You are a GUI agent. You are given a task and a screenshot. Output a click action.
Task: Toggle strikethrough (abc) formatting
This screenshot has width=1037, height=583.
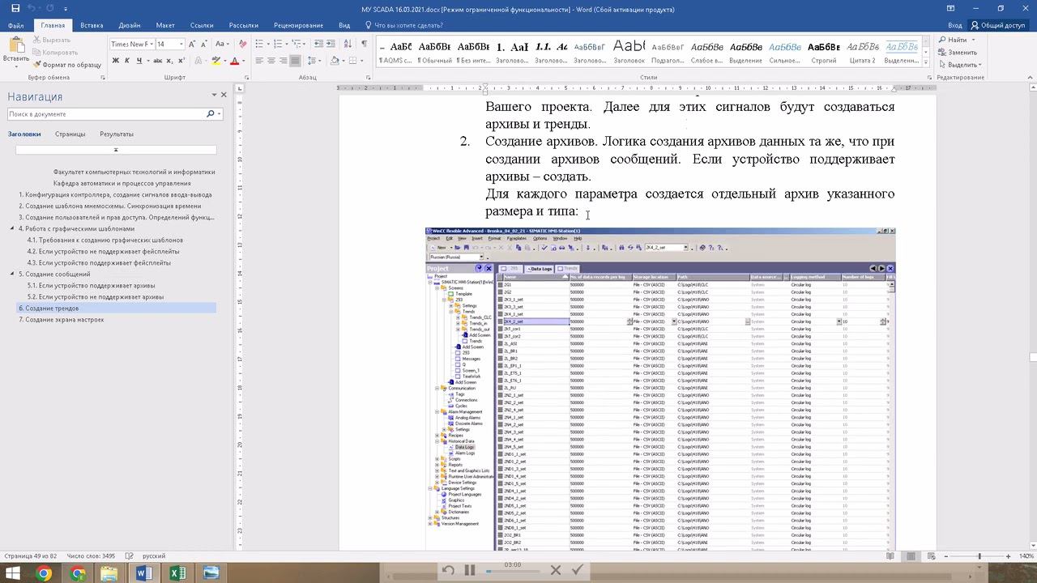158,61
